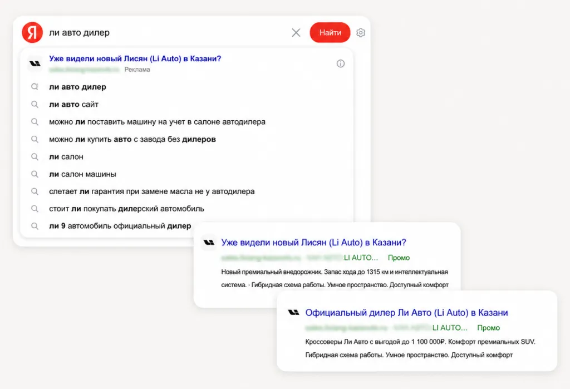
Task: Click Li Auto logo in suggestion ad
Action: point(35,63)
